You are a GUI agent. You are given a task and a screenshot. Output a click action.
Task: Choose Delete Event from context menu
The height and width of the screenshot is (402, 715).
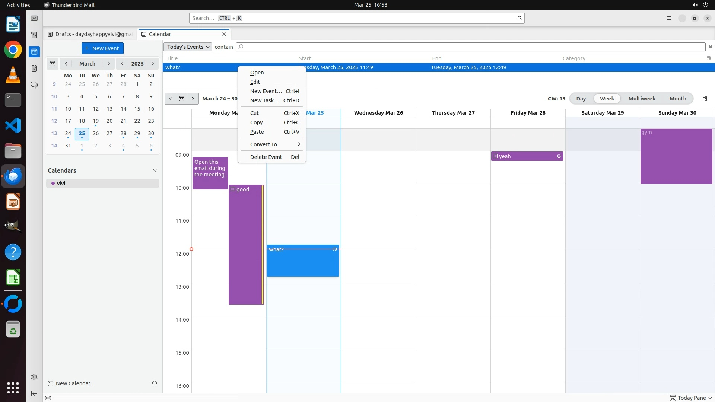pos(266,157)
